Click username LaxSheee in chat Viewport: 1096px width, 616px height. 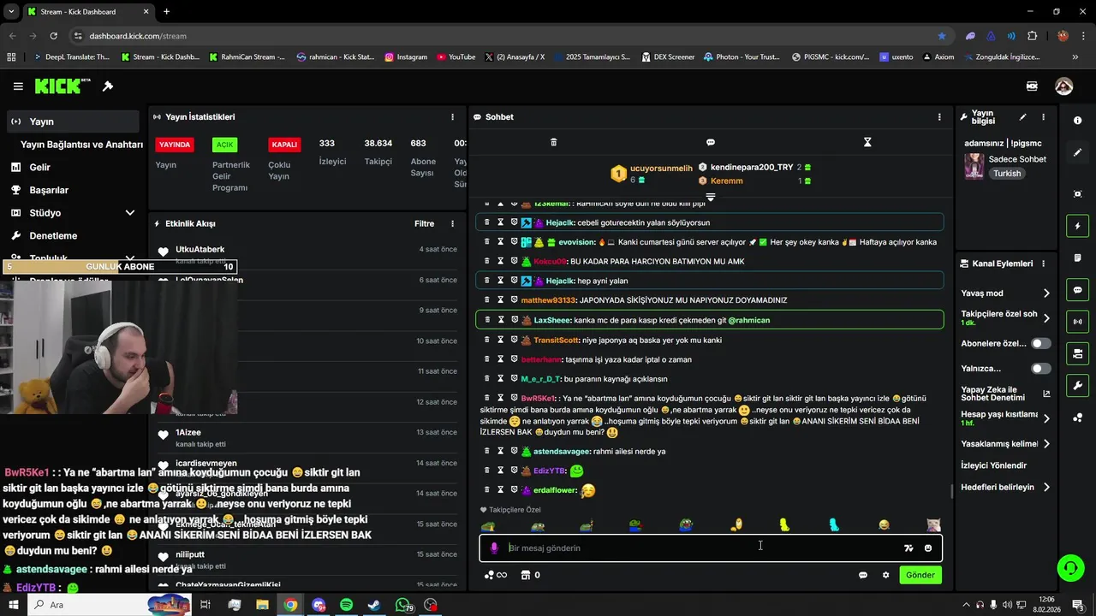point(551,320)
